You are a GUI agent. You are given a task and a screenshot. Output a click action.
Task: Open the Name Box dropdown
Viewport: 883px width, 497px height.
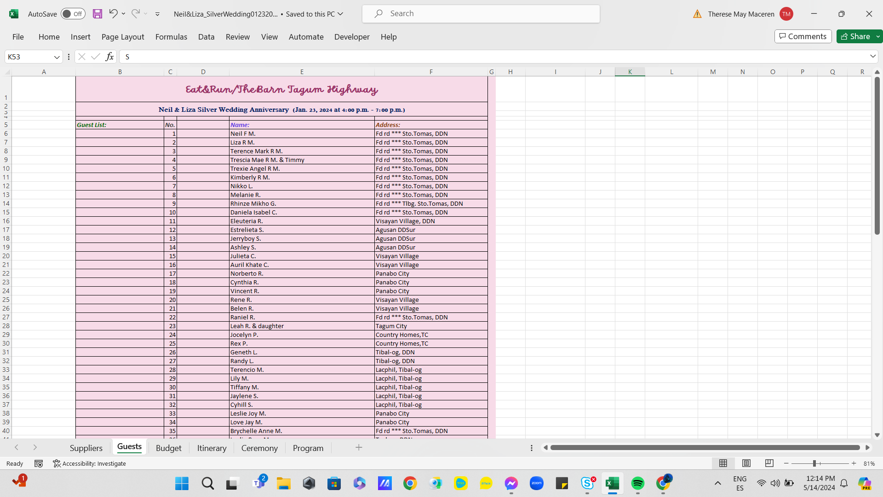click(57, 57)
